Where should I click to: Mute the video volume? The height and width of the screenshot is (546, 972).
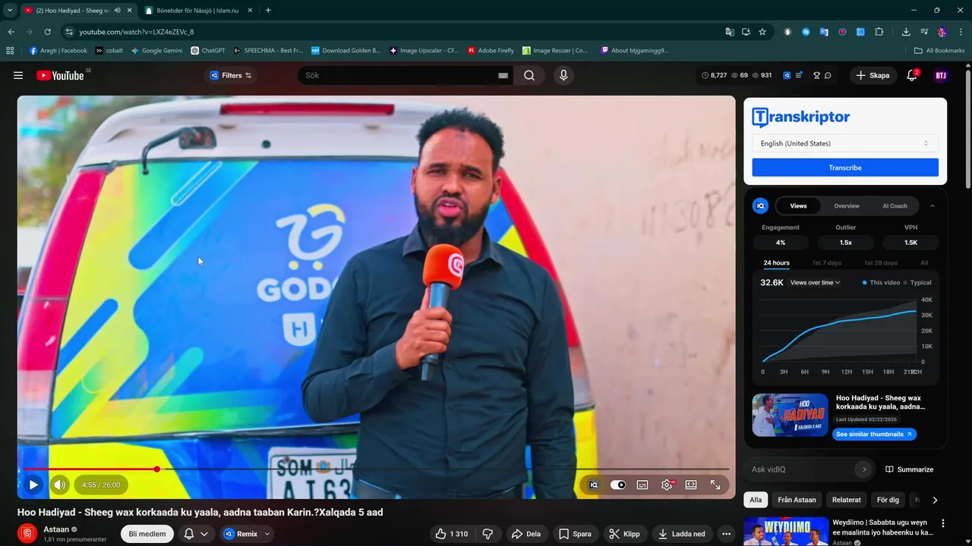pos(60,485)
